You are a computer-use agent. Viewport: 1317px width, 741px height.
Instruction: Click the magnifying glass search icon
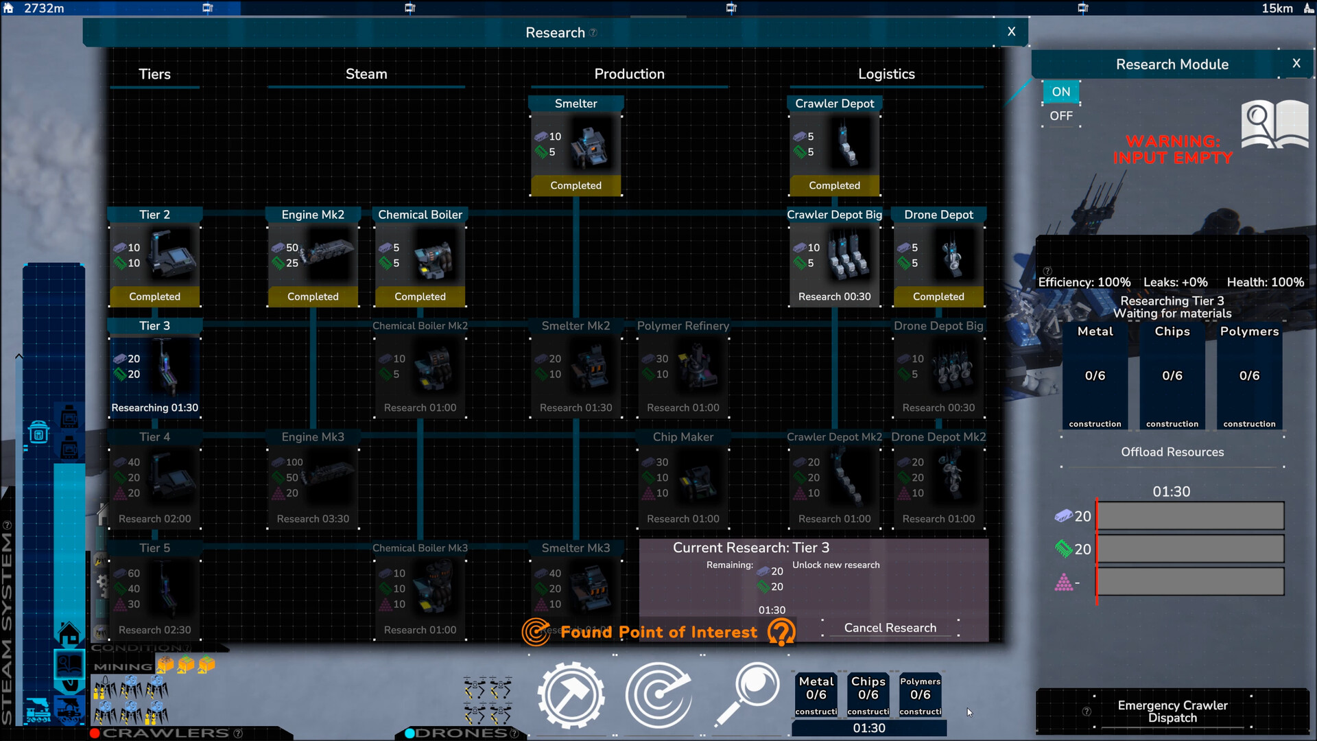point(748,693)
